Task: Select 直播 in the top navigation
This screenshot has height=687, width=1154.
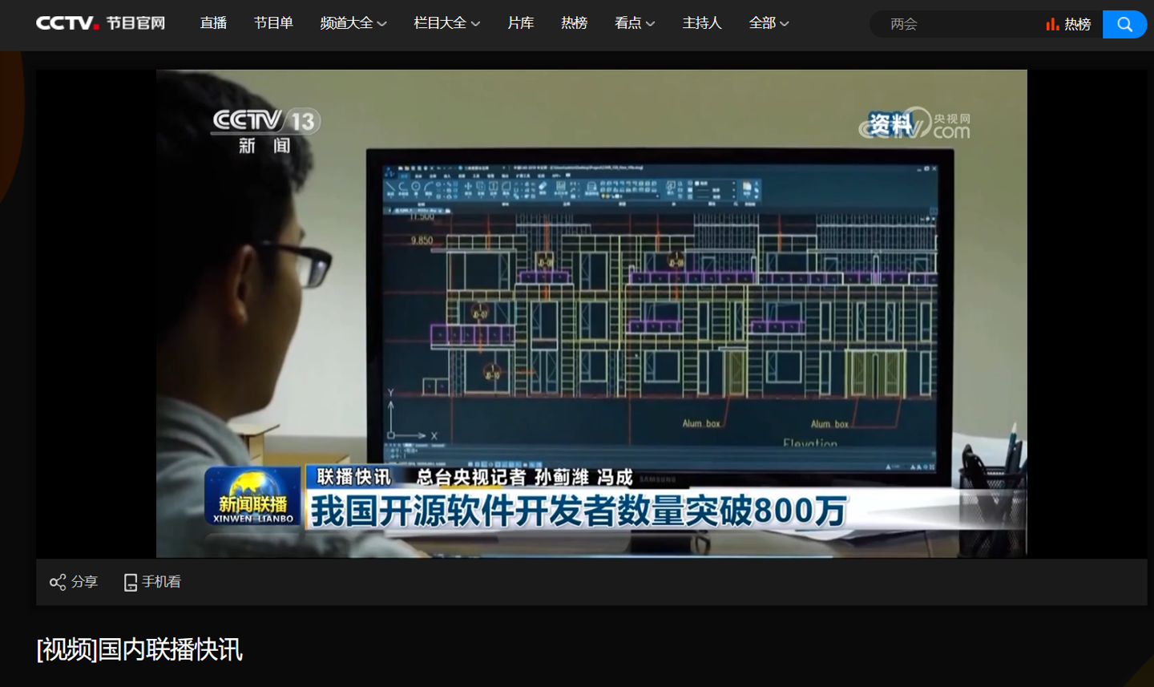Action: click(x=212, y=24)
